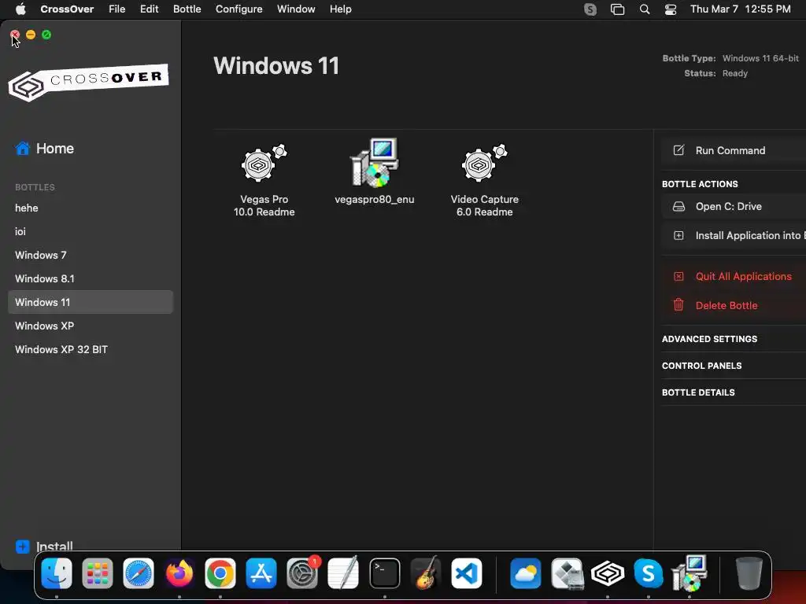
Task: Open TextEdit from the Dock
Action: pos(343,573)
